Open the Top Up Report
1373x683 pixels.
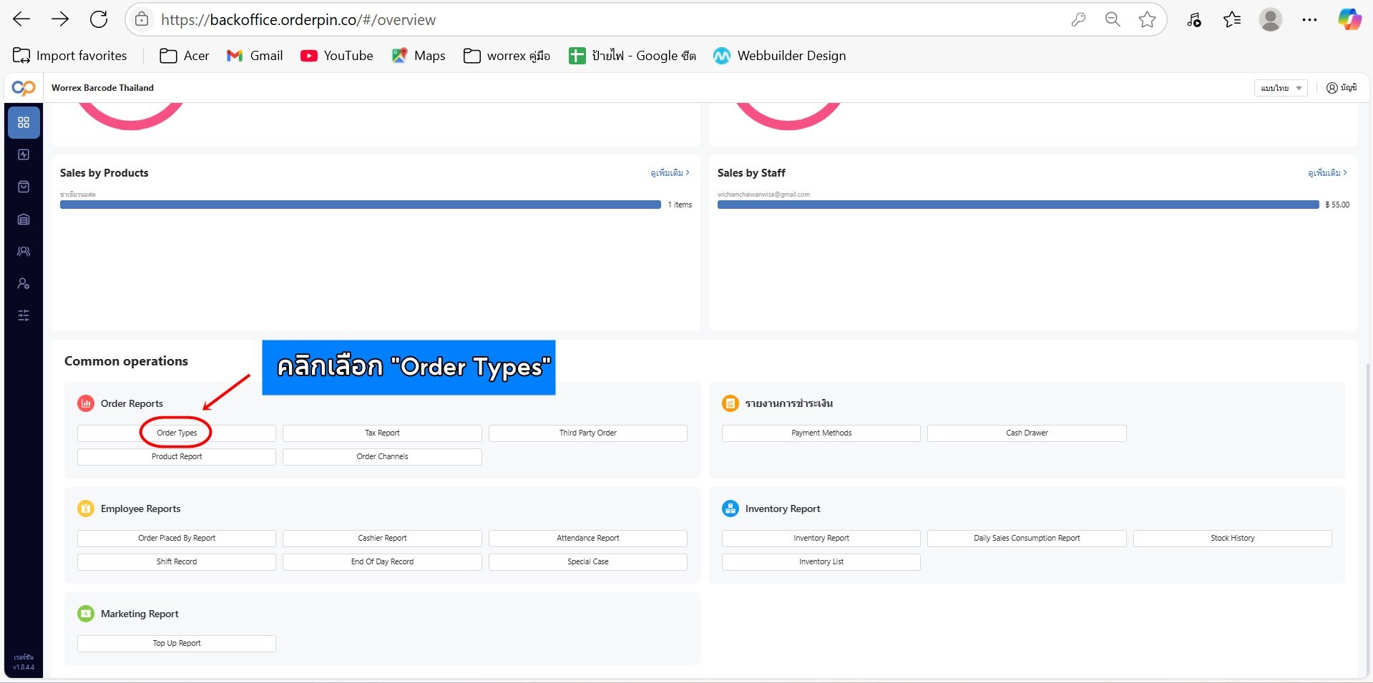[x=177, y=643]
